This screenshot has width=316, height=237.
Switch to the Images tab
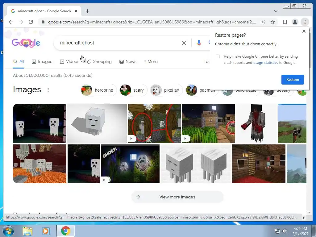(x=42, y=62)
